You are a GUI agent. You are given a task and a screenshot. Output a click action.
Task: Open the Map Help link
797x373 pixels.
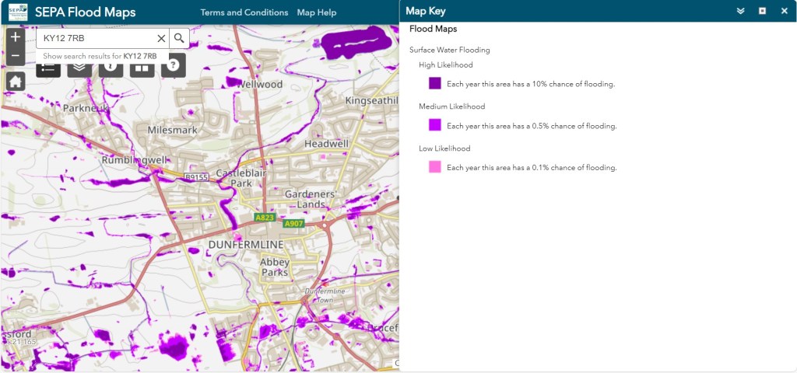pyautogui.click(x=317, y=12)
